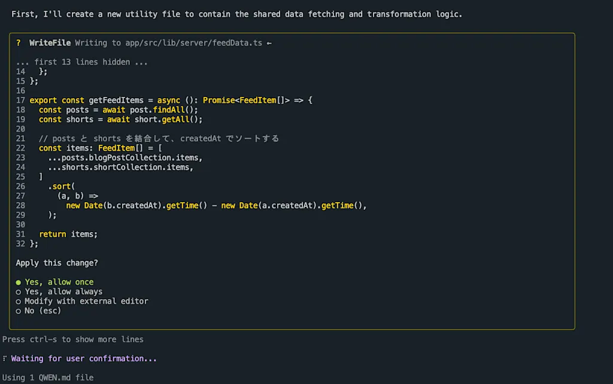This screenshot has width=613, height=384.
Task: Click '(a, b) =>' on line 27
Action: click(77, 196)
